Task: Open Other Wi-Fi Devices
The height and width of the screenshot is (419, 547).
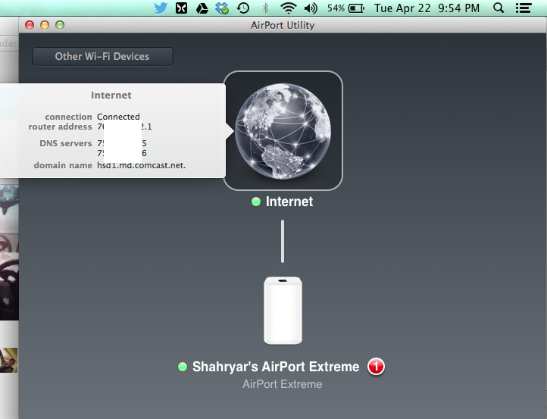Action: coord(102,57)
